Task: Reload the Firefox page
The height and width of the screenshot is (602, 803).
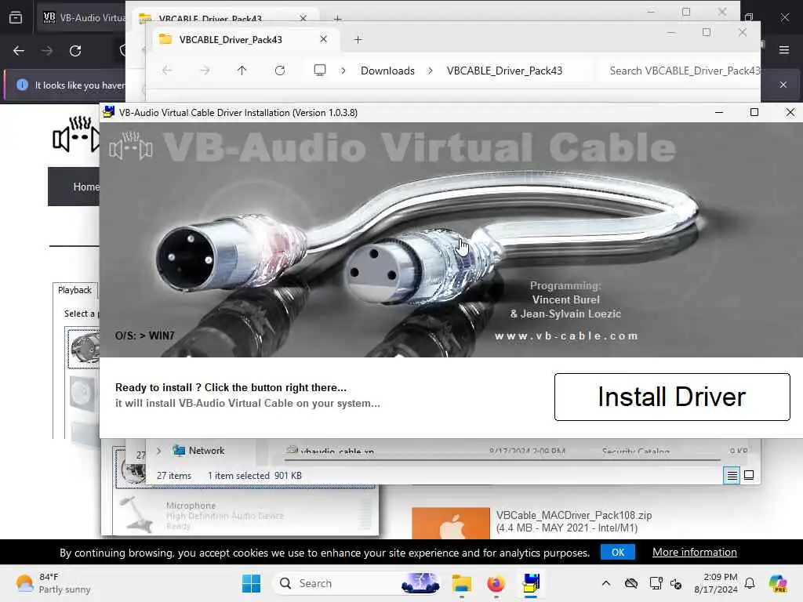Action: 75,51
